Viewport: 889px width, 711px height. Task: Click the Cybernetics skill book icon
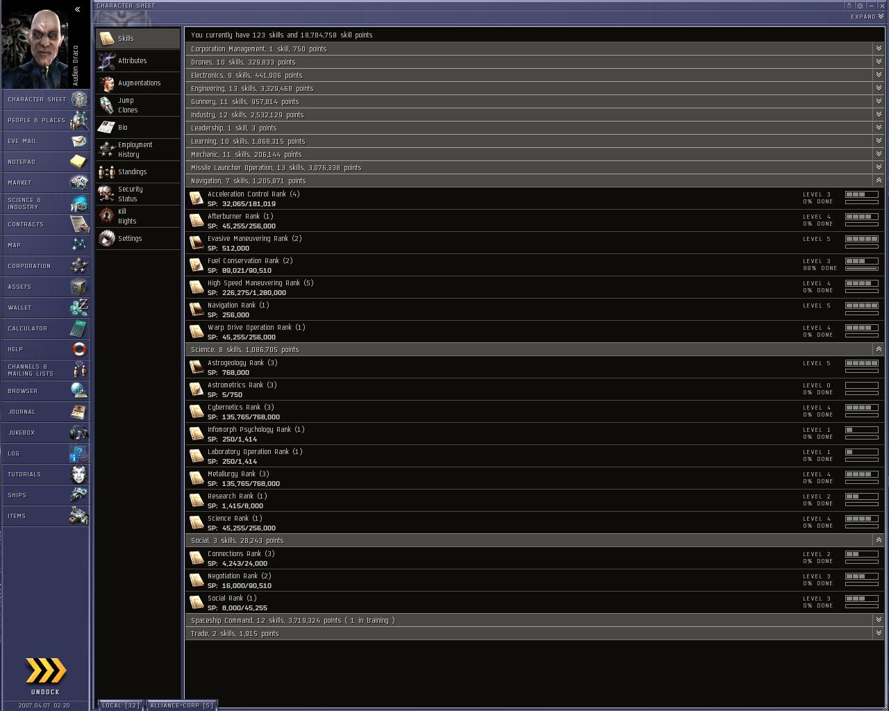click(x=197, y=412)
